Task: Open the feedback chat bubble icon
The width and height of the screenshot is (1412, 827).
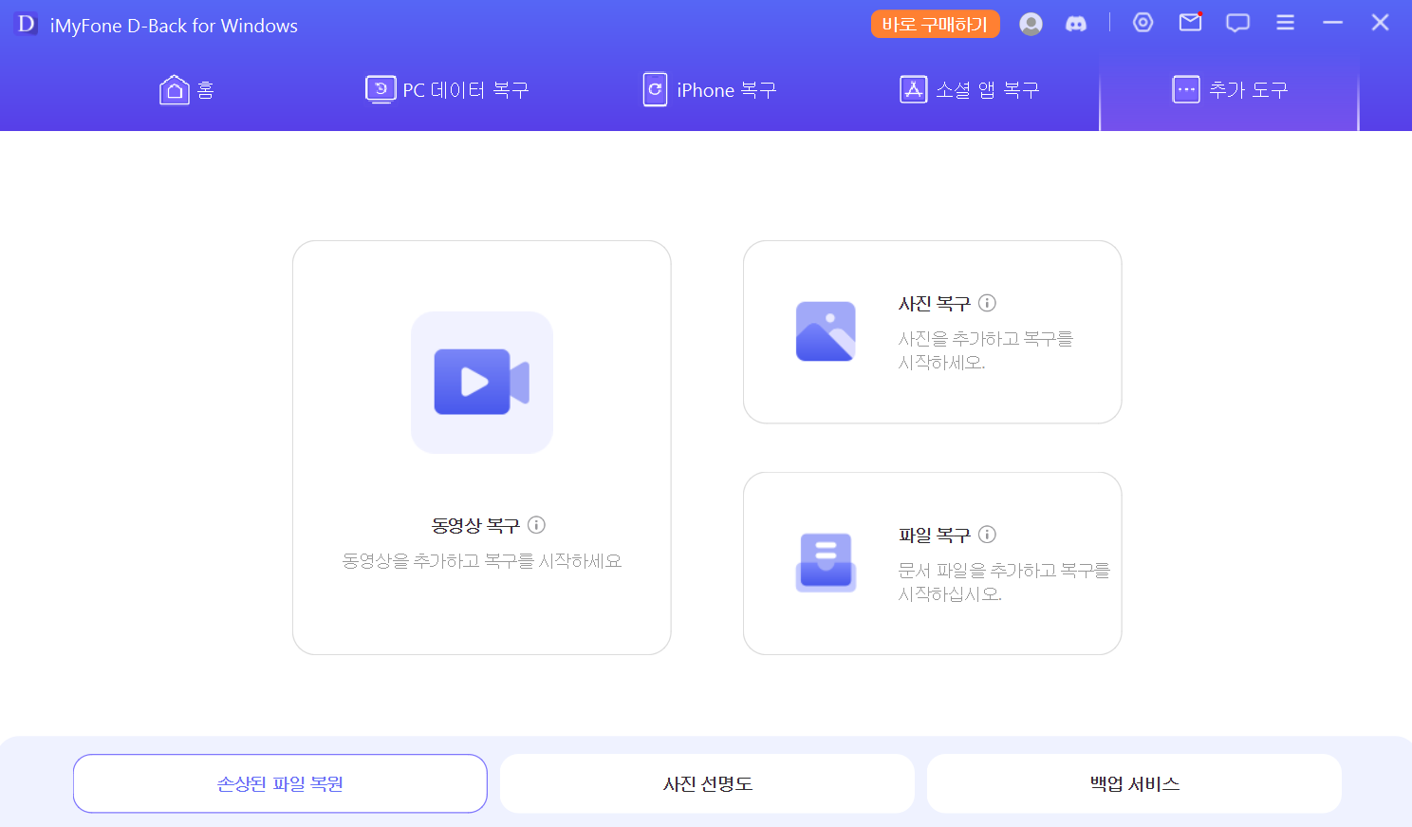Action: pos(1237,23)
